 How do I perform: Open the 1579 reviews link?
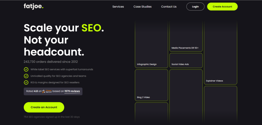(x=72, y=91)
